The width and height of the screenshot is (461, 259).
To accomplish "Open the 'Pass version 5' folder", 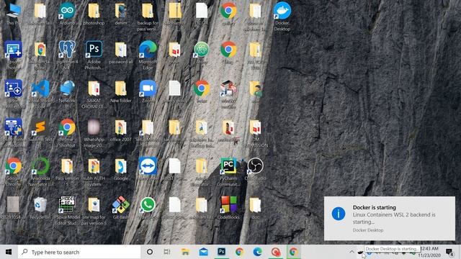I will pyautogui.click(x=67, y=171).
